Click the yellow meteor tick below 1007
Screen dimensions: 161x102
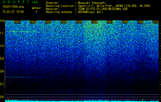pyautogui.click(x=107, y=100)
